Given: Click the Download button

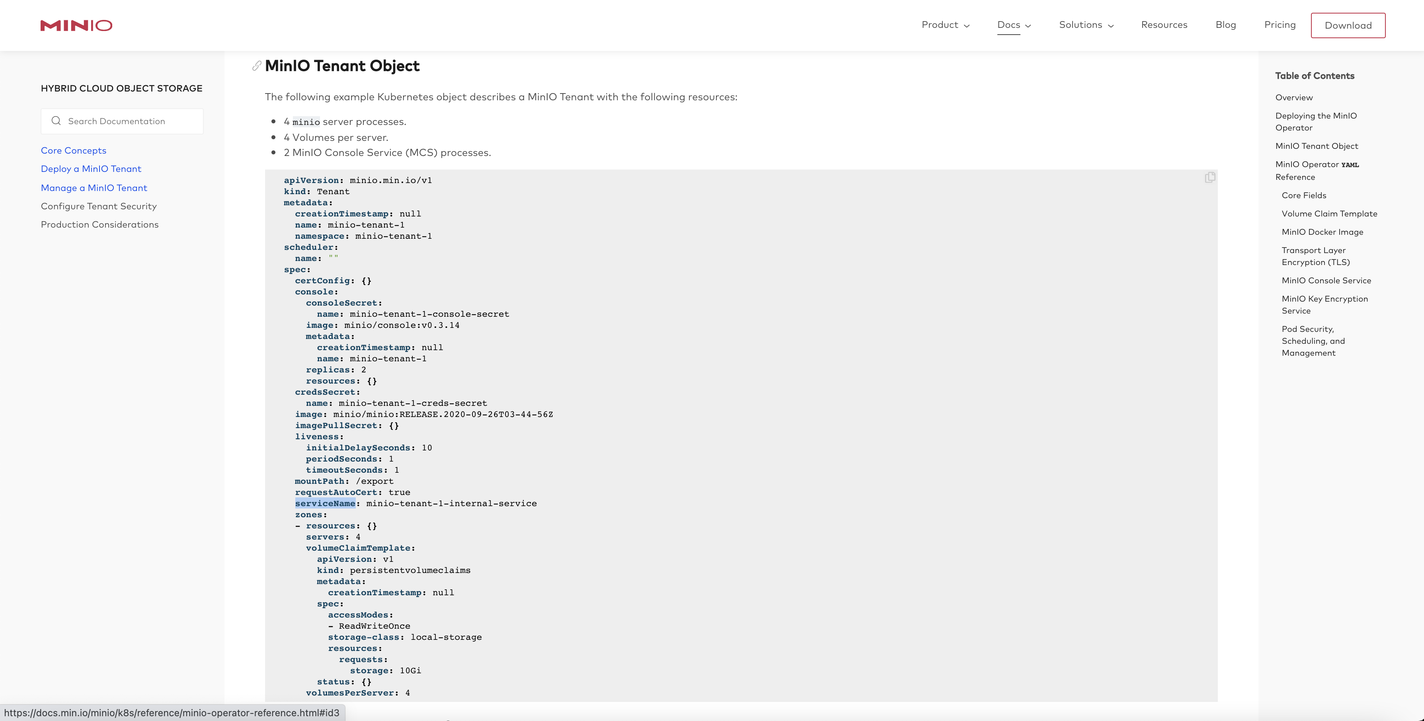Looking at the screenshot, I should pyautogui.click(x=1348, y=25).
